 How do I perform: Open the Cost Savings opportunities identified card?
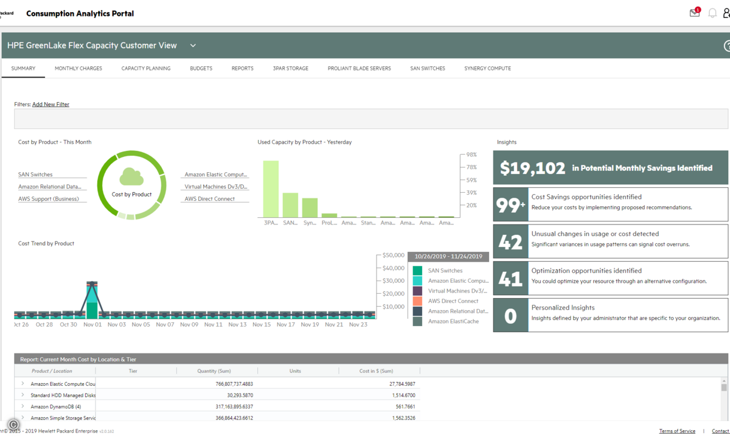[610, 204]
